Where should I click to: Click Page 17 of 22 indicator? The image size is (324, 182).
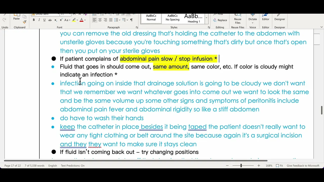[x=13, y=166]
